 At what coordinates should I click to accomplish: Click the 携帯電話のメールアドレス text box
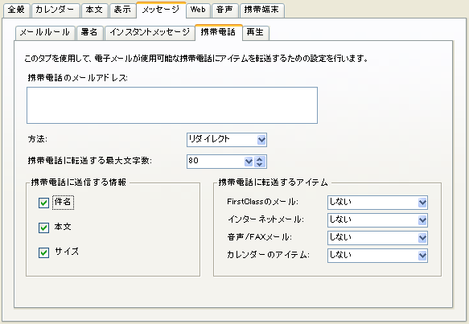pyautogui.click(x=172, y=105)
